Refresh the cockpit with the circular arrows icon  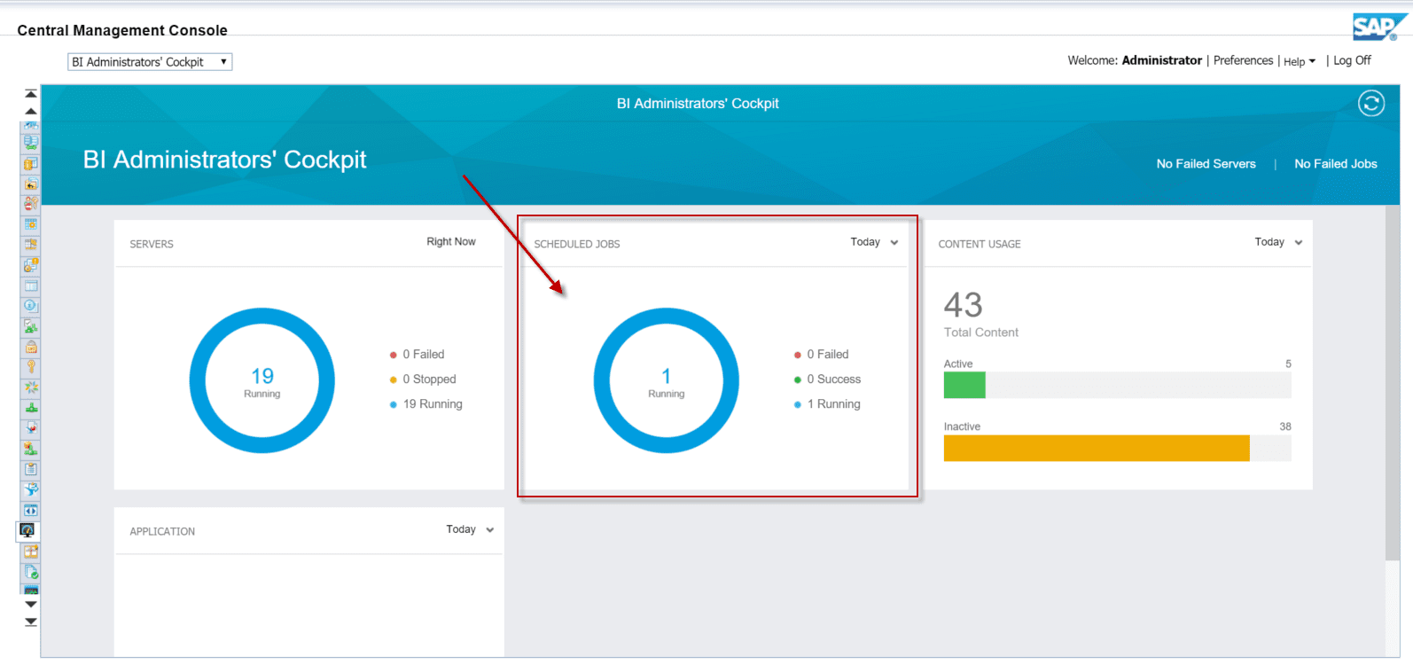point(1370,104)
